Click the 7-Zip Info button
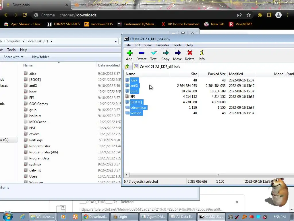This screenshot has width=294, height=221. pyautogui.click(x=202, y=56)
